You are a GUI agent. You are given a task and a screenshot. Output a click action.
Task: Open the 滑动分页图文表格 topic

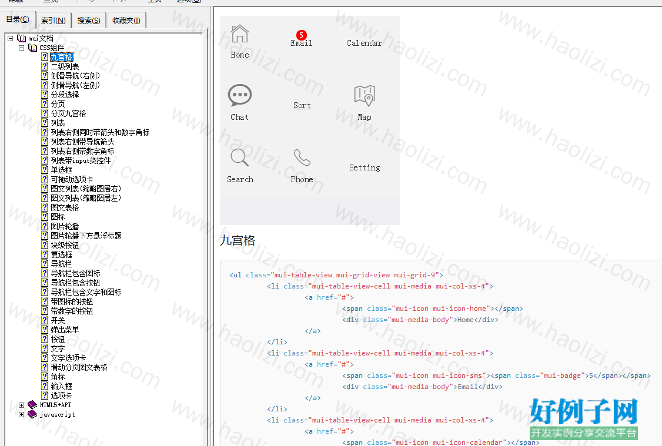tap(79, 367)
